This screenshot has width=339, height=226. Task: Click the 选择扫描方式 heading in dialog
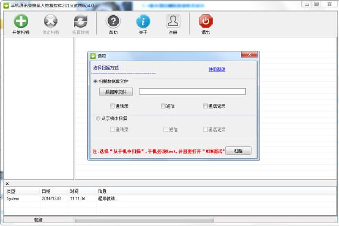click(106, 68)
